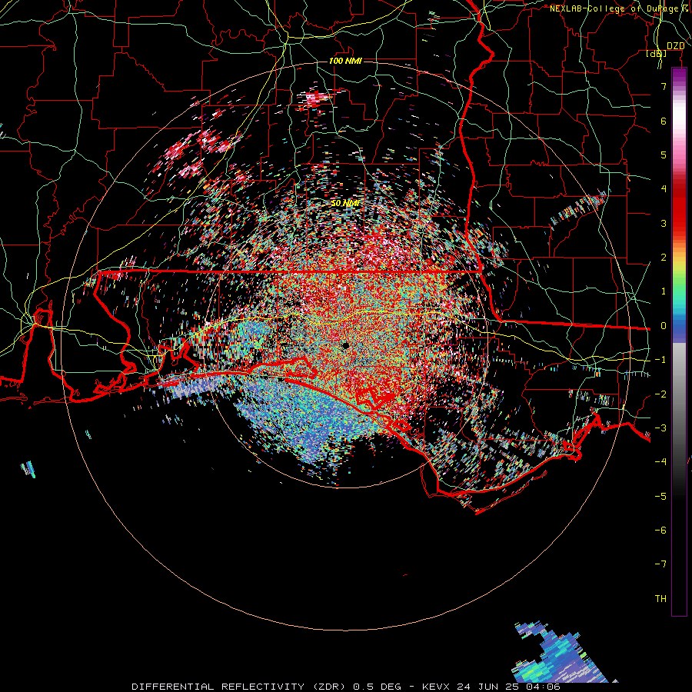Click the "TH" label on the scale
Screen dimensions: 692x692
660,599
